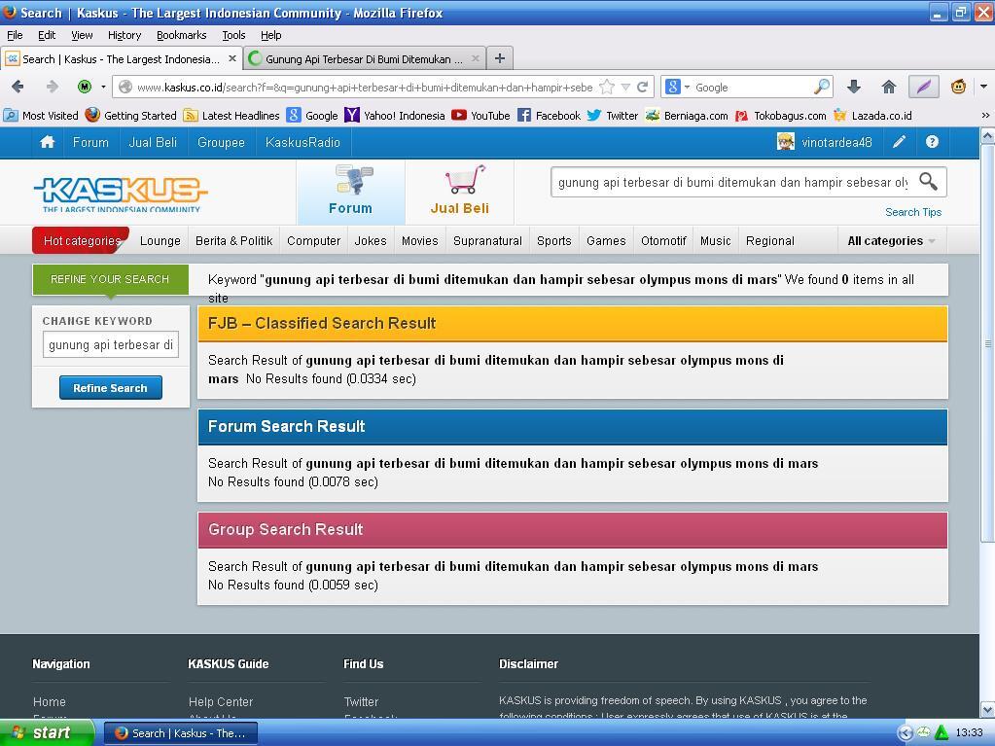Open the View menu

point(82,35)
